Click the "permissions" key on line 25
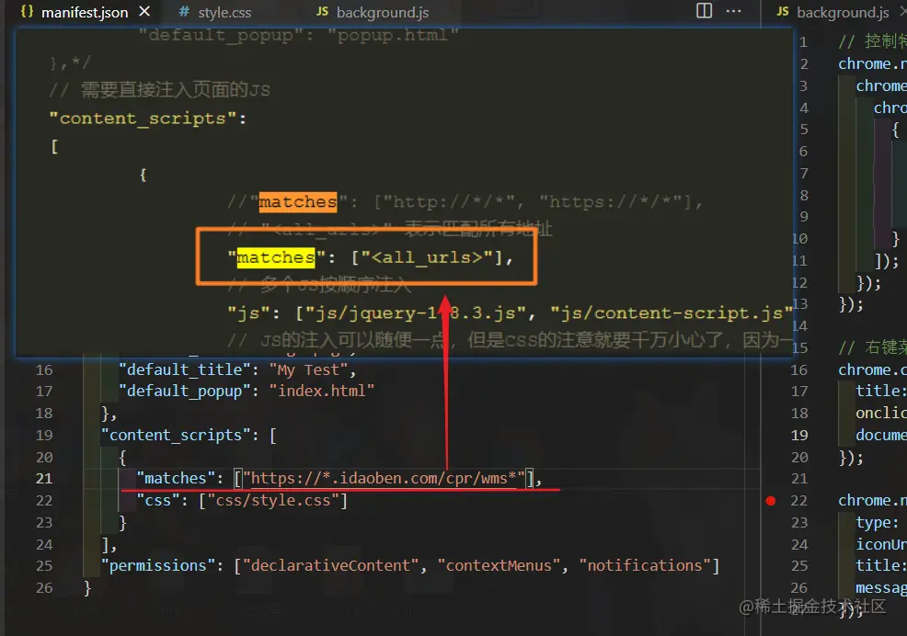Screen dimensions: 907x636 tap(158, 566)
